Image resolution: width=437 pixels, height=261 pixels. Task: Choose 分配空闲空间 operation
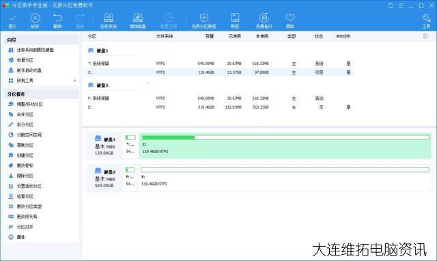pos(29,135)
